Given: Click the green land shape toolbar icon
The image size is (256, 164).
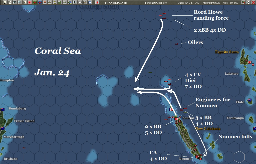Looking at the screenshot, I should coord(60,2).
